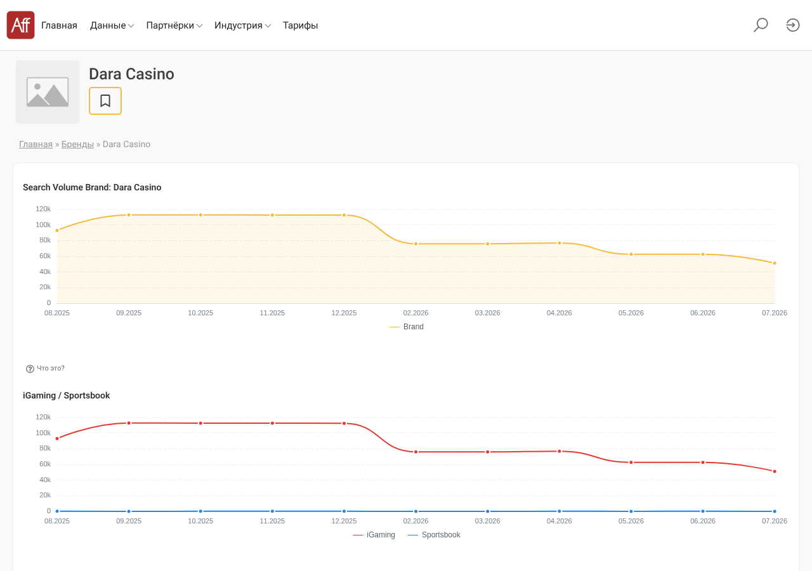The height and width of the screenshot is (571, 812).
Task: Click the red iGaming point at 06.2026
Action: pos(703,463)
